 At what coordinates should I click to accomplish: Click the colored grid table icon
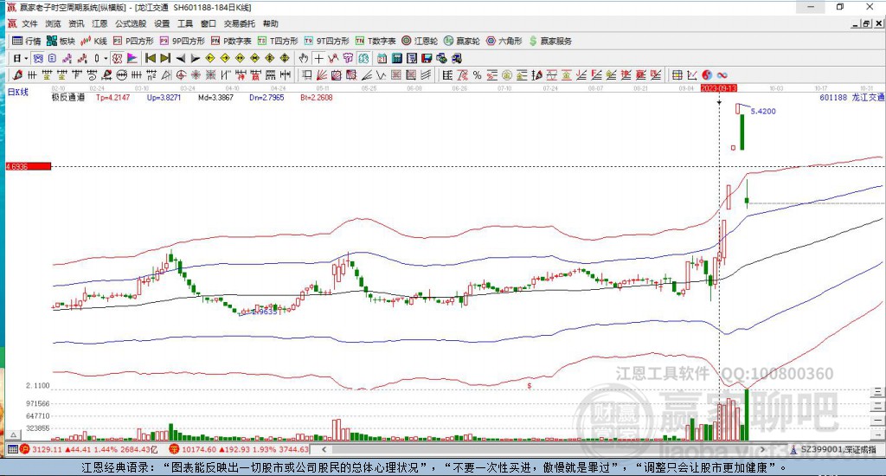[x=677, y=75]
